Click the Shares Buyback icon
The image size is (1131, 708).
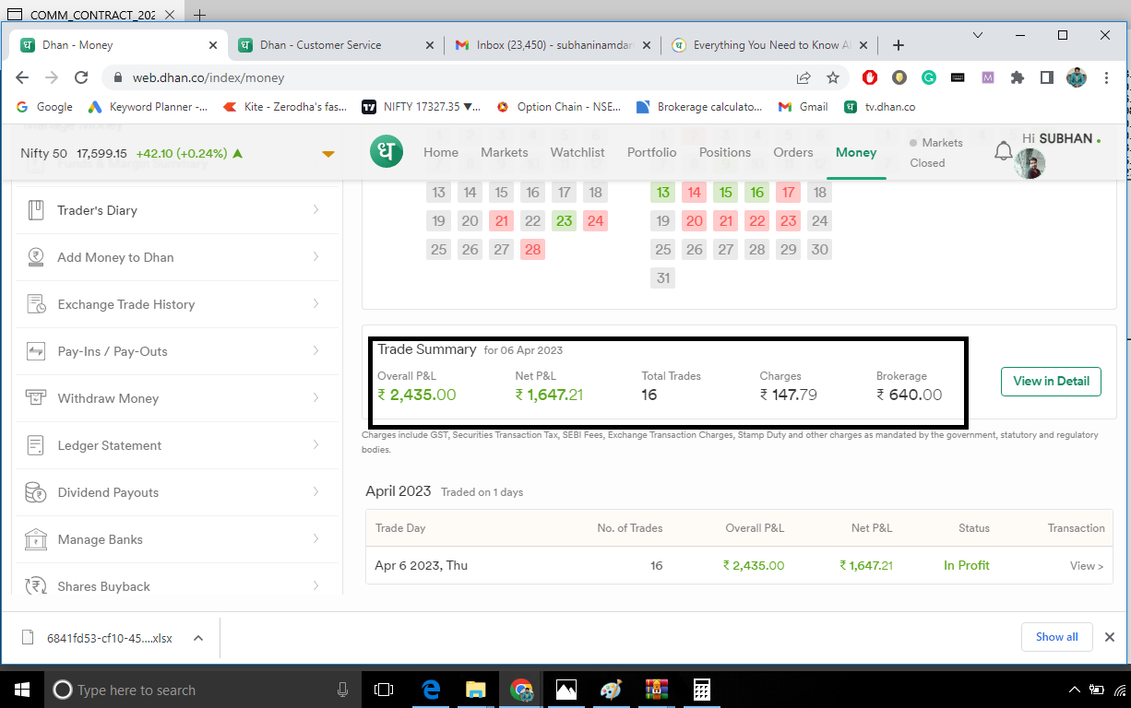[x=36, y=586]
